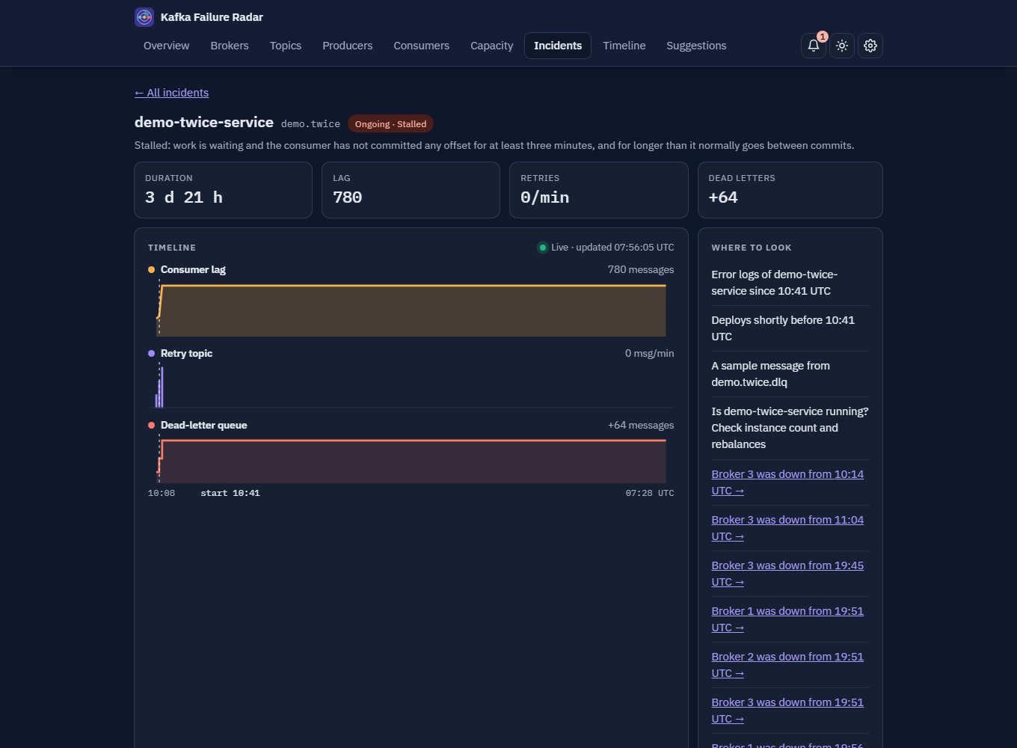Open Broker 3 down from 19:45 UTC link

pos(787,574)
